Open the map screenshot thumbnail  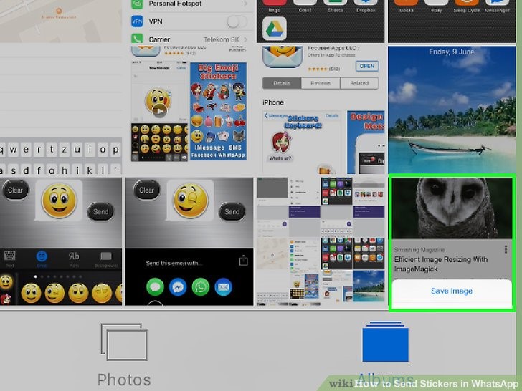61,21
